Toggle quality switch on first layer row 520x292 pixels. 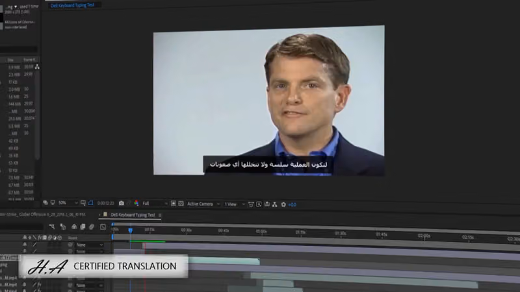click(x=34, y=245)
